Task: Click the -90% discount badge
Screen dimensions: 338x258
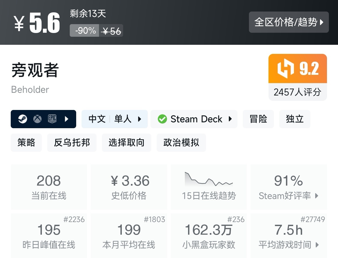Action: 84,31
